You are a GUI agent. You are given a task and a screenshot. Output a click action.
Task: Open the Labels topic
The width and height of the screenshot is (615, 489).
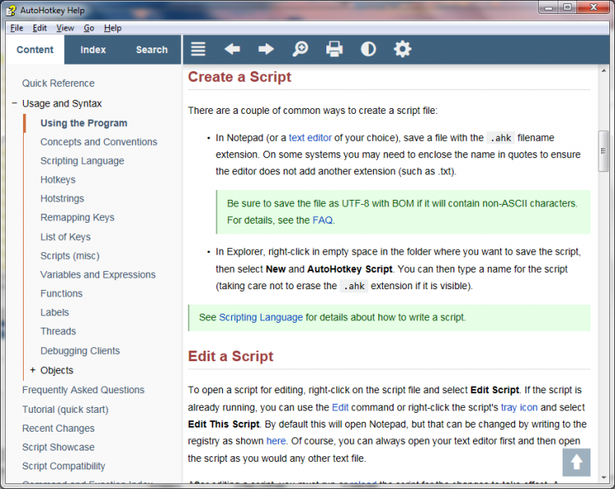54,312
